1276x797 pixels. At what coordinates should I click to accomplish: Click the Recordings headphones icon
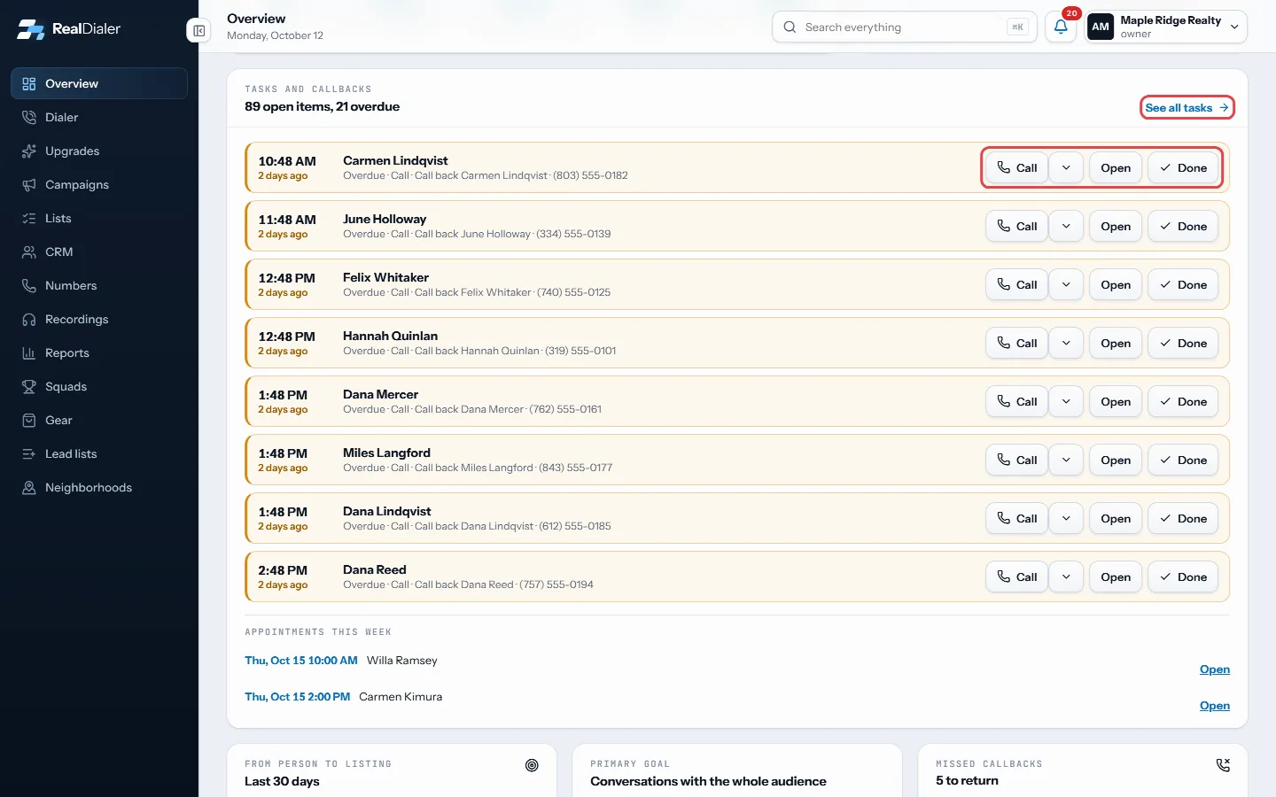tap(29, 320)
